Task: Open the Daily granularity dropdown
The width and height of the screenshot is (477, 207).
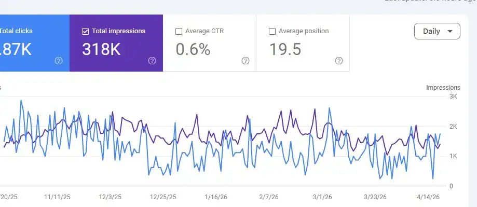Action: click(437, 31)
